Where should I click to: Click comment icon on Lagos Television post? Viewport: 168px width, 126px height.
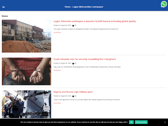(x=73, y=26)
